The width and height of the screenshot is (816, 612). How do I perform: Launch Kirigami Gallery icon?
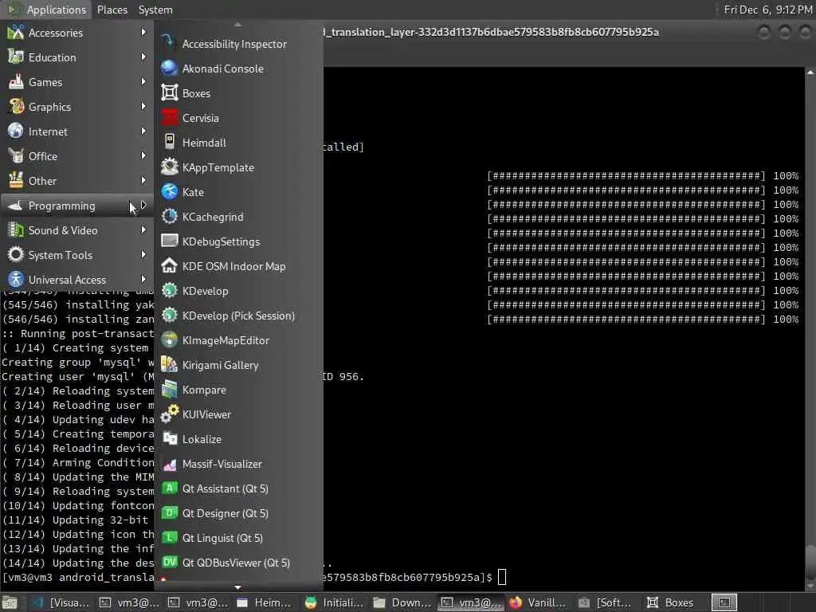click(x=169, y=365)
